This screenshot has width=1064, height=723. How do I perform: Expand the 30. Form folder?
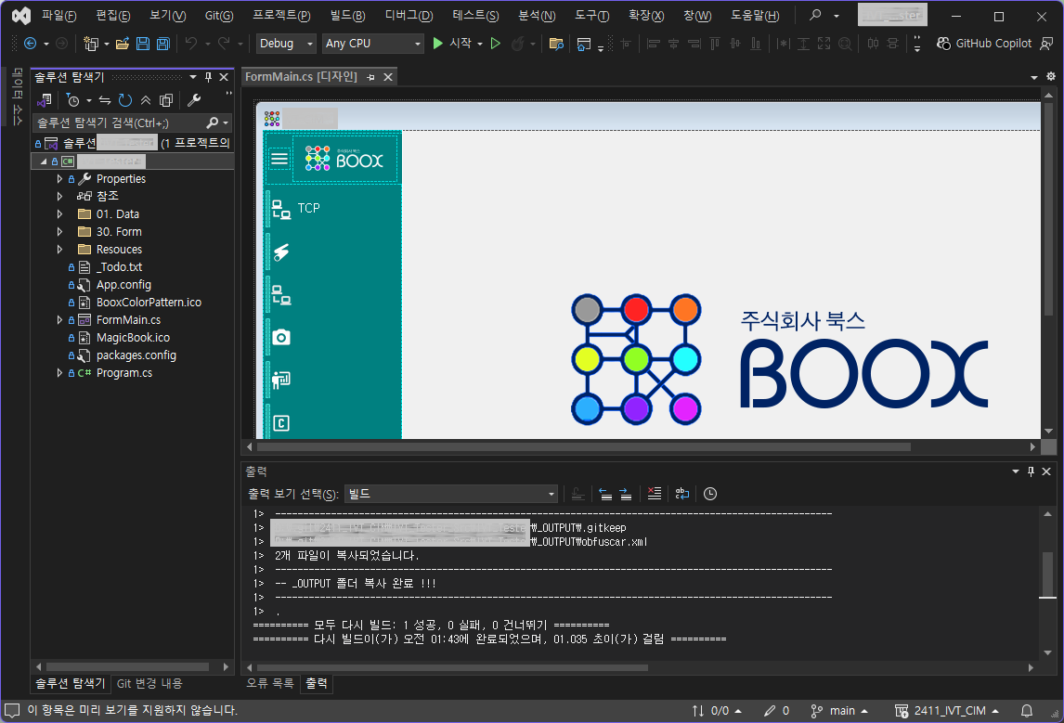[59, 231]
